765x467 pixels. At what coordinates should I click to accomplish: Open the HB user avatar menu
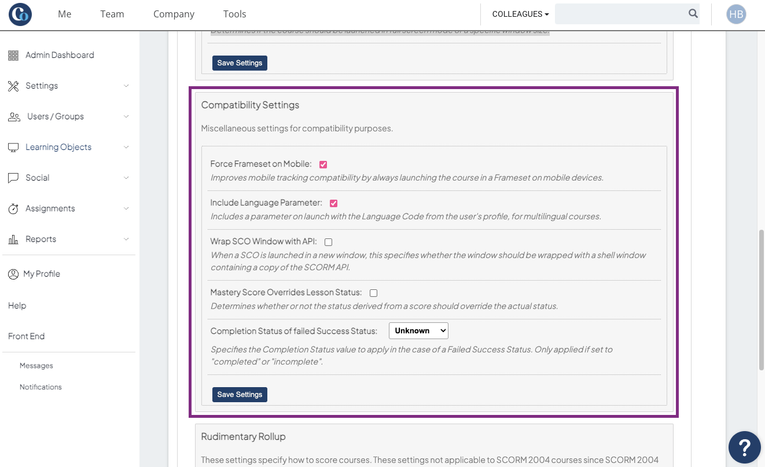click(x=736, y=14)
